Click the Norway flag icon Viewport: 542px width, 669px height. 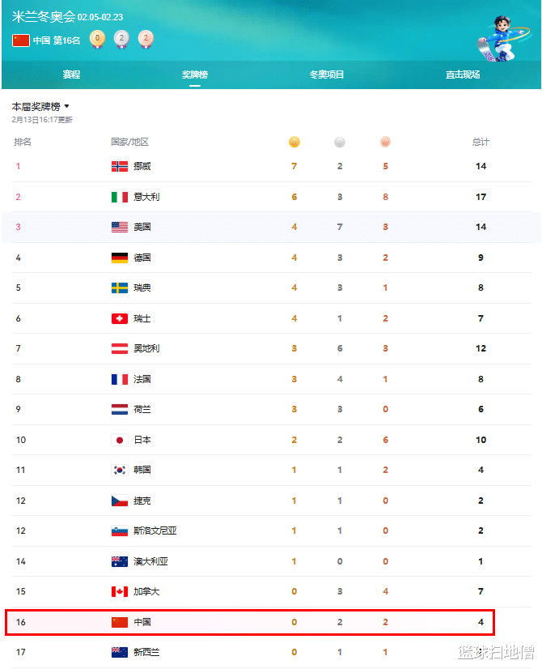(x=120, y=167)
